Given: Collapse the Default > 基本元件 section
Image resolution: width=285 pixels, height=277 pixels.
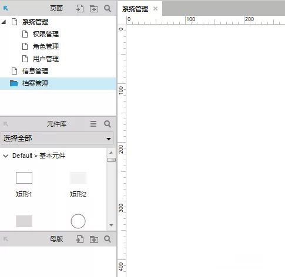Looking at the screenshot, I should point(6,156).
